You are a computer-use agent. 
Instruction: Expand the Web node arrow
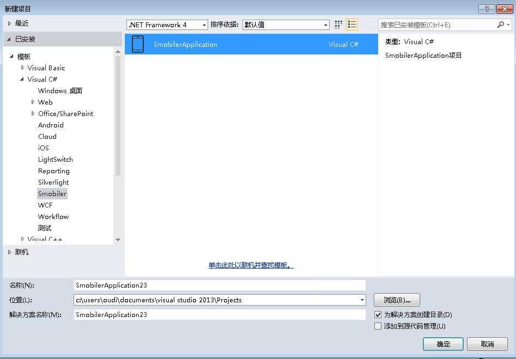click(x=33, y=102)
